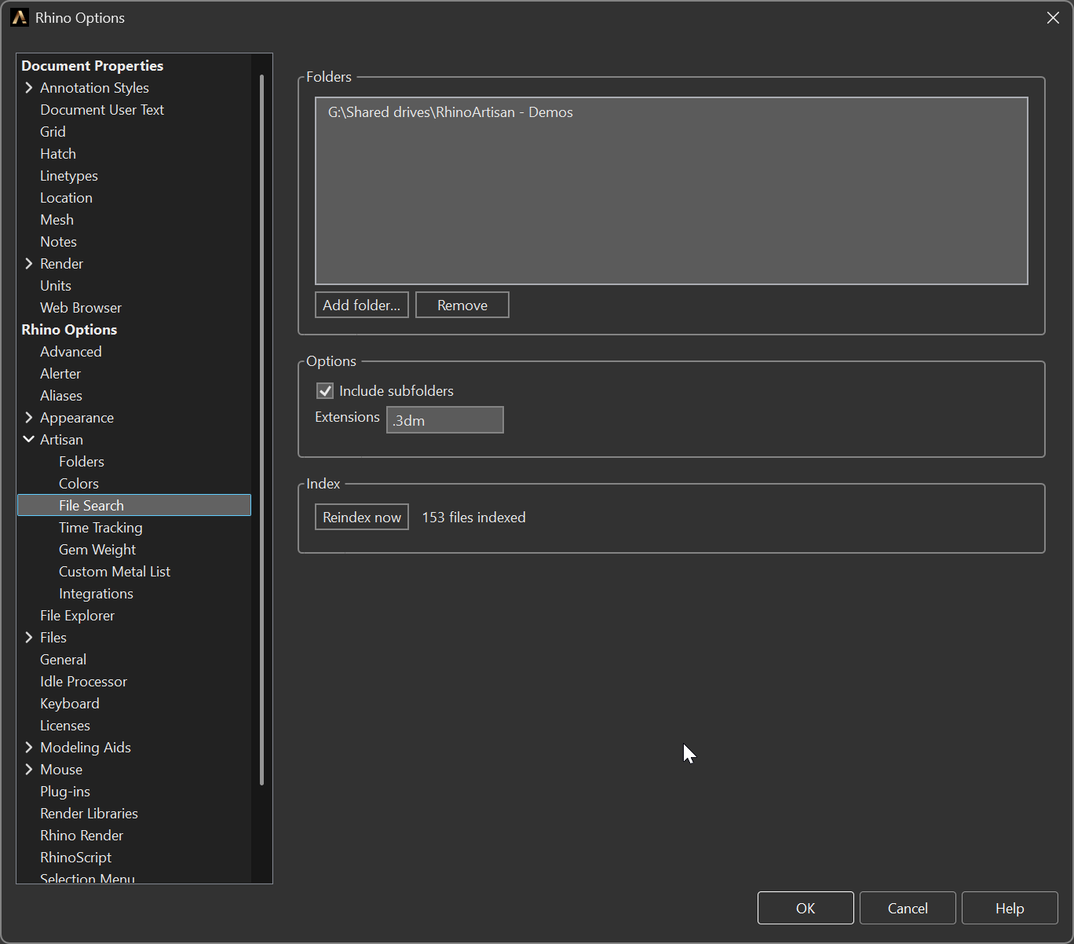
Task: Open the Help button
Action: pyautogui.click(x=1010, y=909)
